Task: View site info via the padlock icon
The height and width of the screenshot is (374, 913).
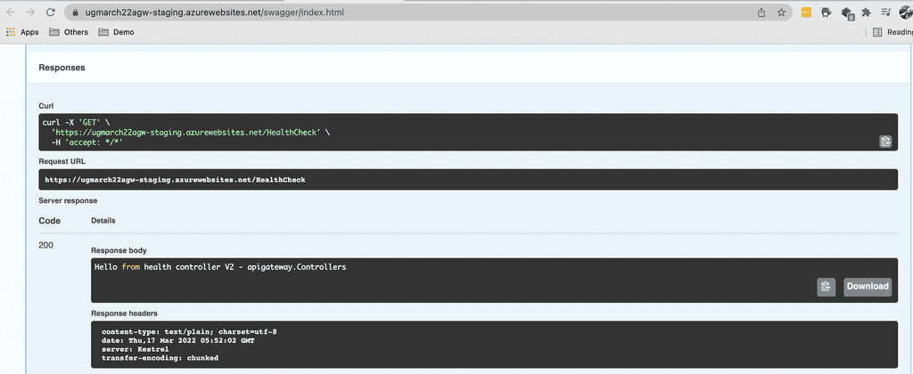Action: (x=74, y=13)
